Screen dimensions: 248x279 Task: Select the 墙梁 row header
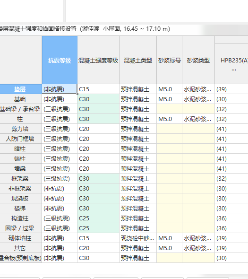point(21,169)
